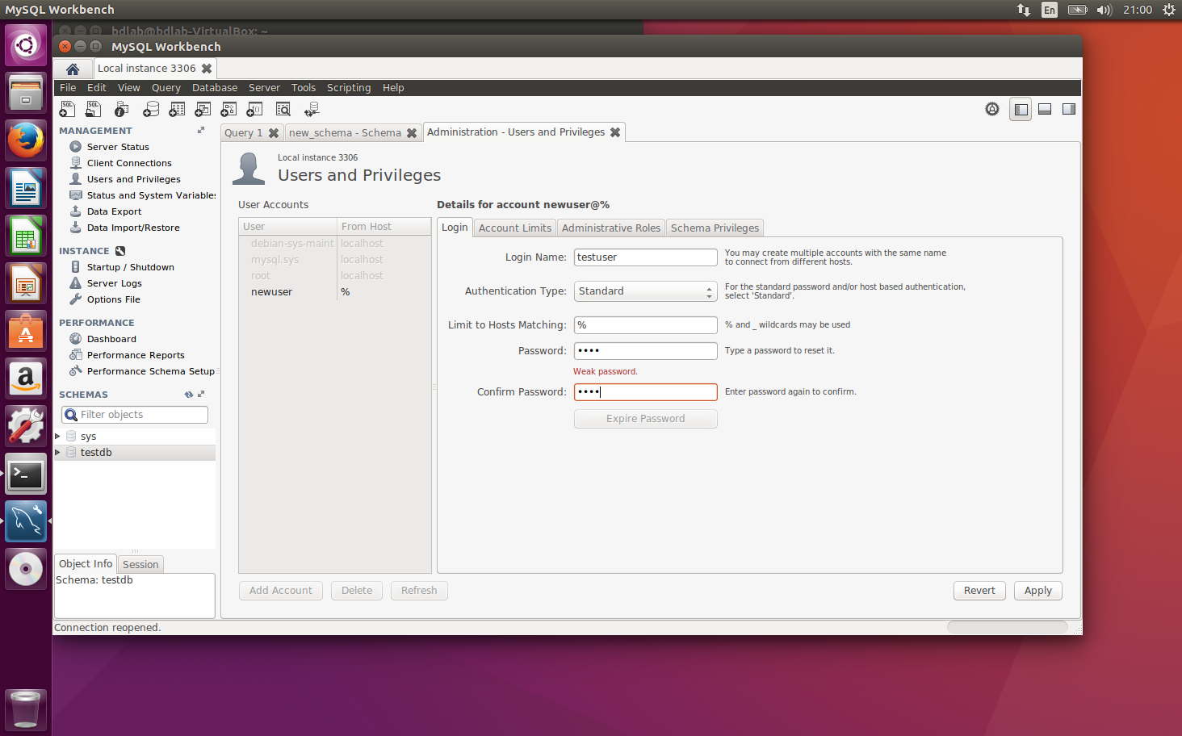Open preferences gear icon in toolbar
1182x736 pixels.
point(992,109)
